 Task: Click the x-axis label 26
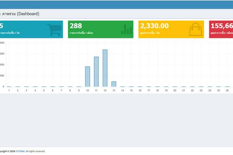(x=227, y=90)
